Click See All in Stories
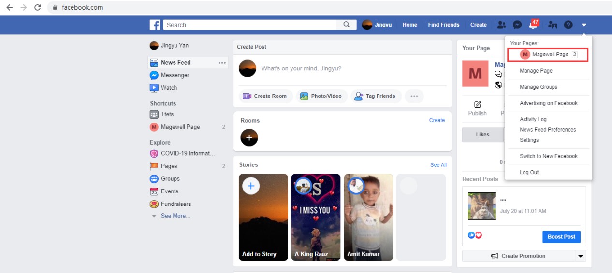612x273 pixels. 438,165
